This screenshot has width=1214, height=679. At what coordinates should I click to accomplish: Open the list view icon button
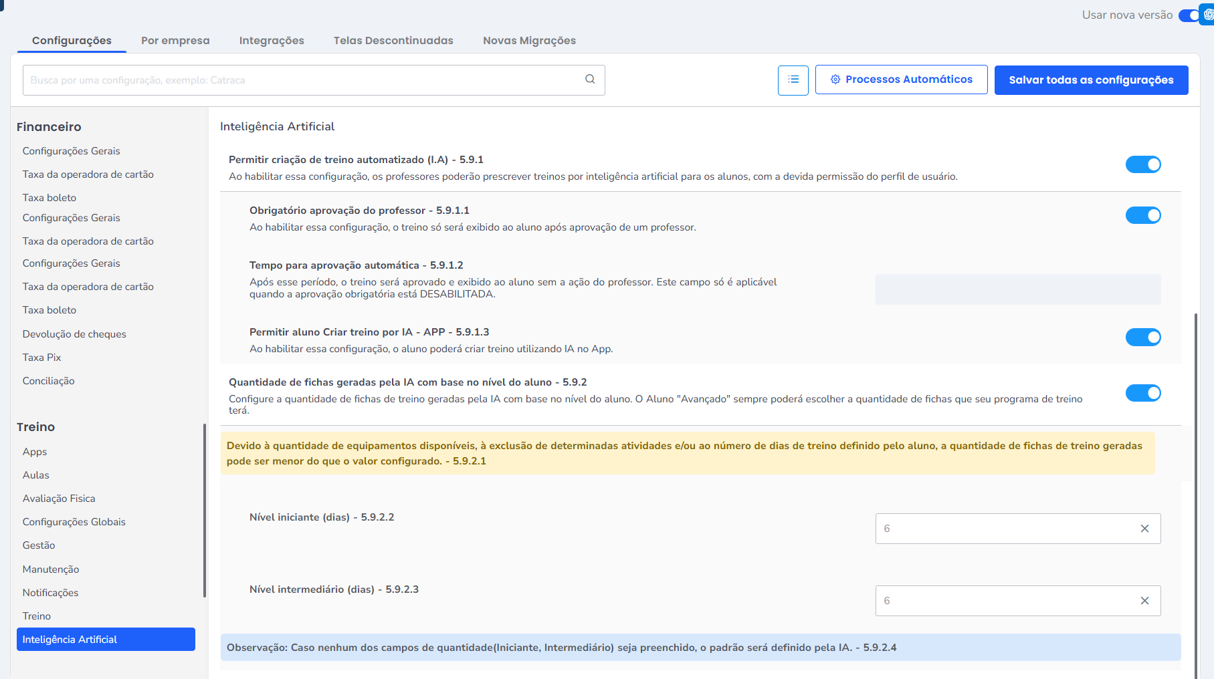pyautogui.click(x=793, y=80)
